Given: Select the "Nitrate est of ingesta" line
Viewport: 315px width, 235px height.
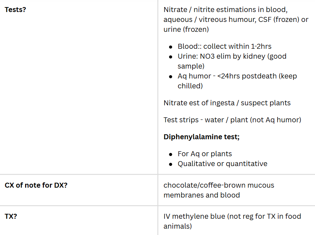Looking at the screenshot, I should 227,103.
